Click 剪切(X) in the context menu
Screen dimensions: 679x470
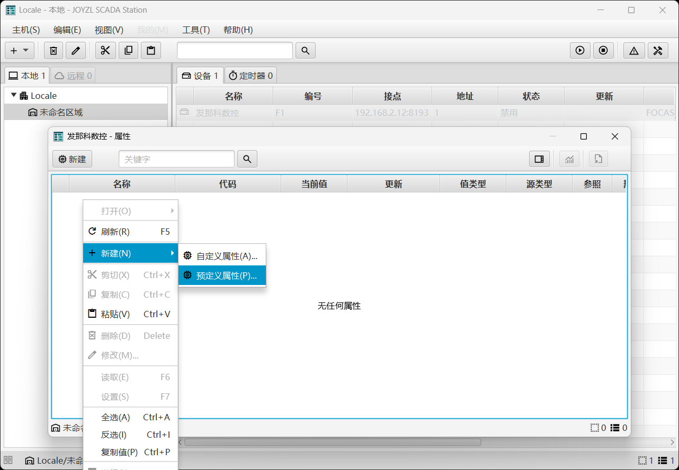130,275
